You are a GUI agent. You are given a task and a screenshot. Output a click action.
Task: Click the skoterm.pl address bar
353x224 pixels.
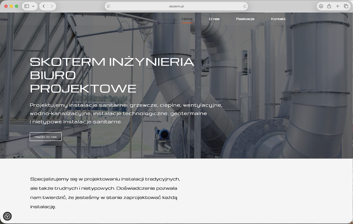[176, 6]
